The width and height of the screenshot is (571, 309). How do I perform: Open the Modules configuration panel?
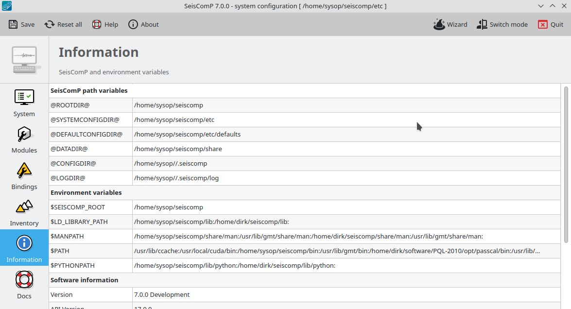click(24, 139)
